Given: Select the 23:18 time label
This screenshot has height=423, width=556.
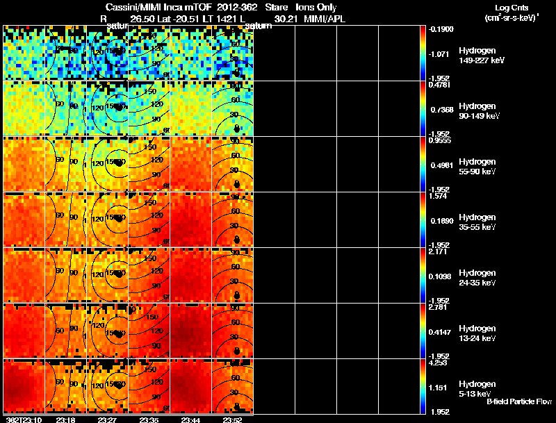Looking at the screenshot, I should pyautogui.click(x=65, y=420).
